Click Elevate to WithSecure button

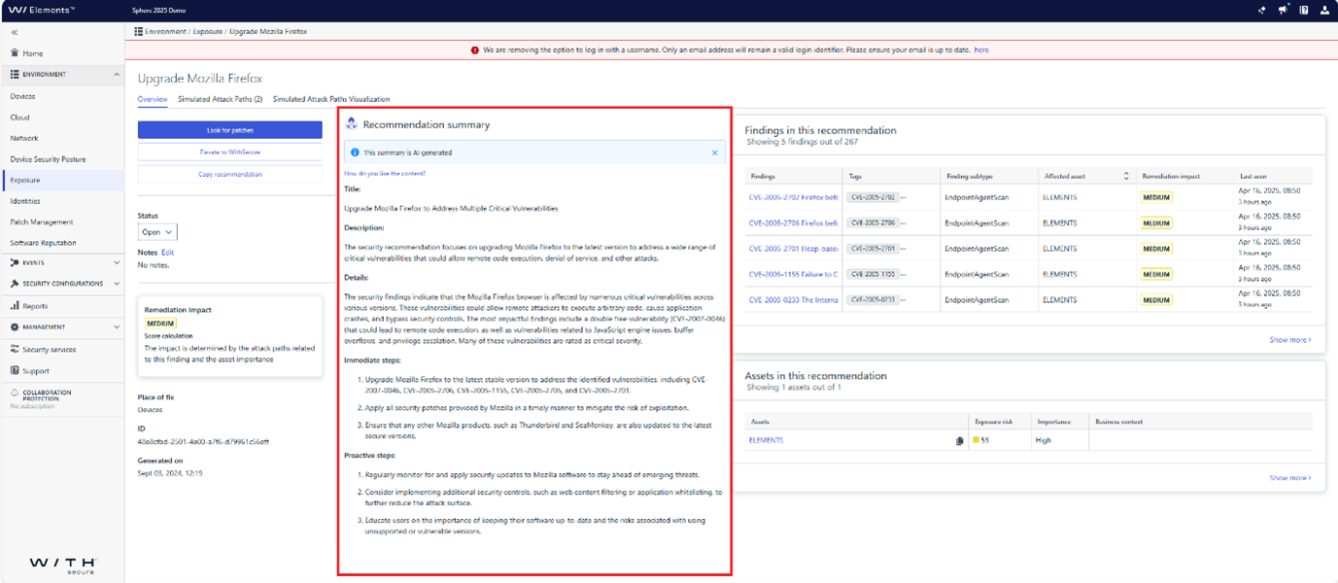click(230, 153)
